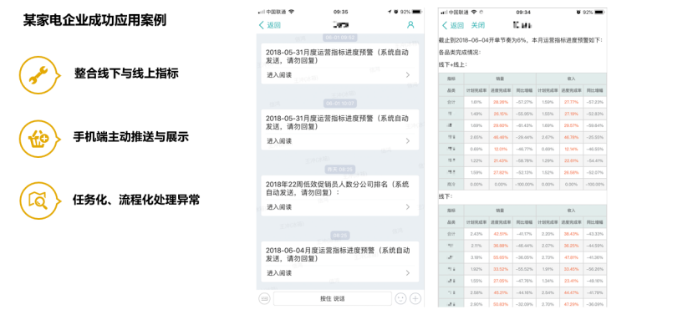
Task: Tap the red 28.26% cell in the first table
Action: click(x=500, y=102)
